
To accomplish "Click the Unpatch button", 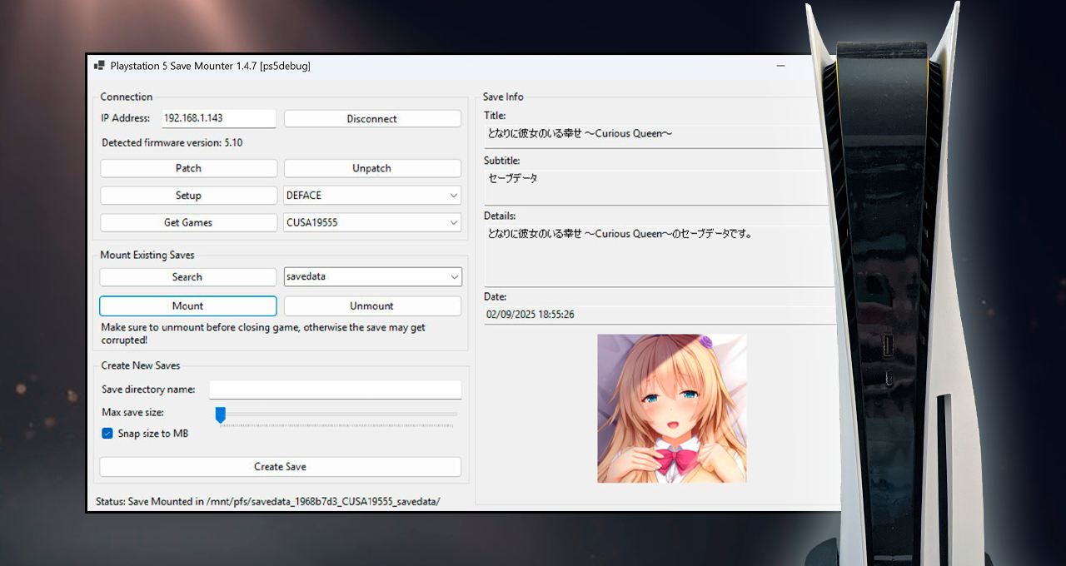I will point(372,168).
